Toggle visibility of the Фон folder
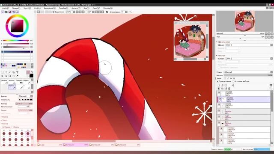This screenshot has width=274, height=154. coord(219,122)
